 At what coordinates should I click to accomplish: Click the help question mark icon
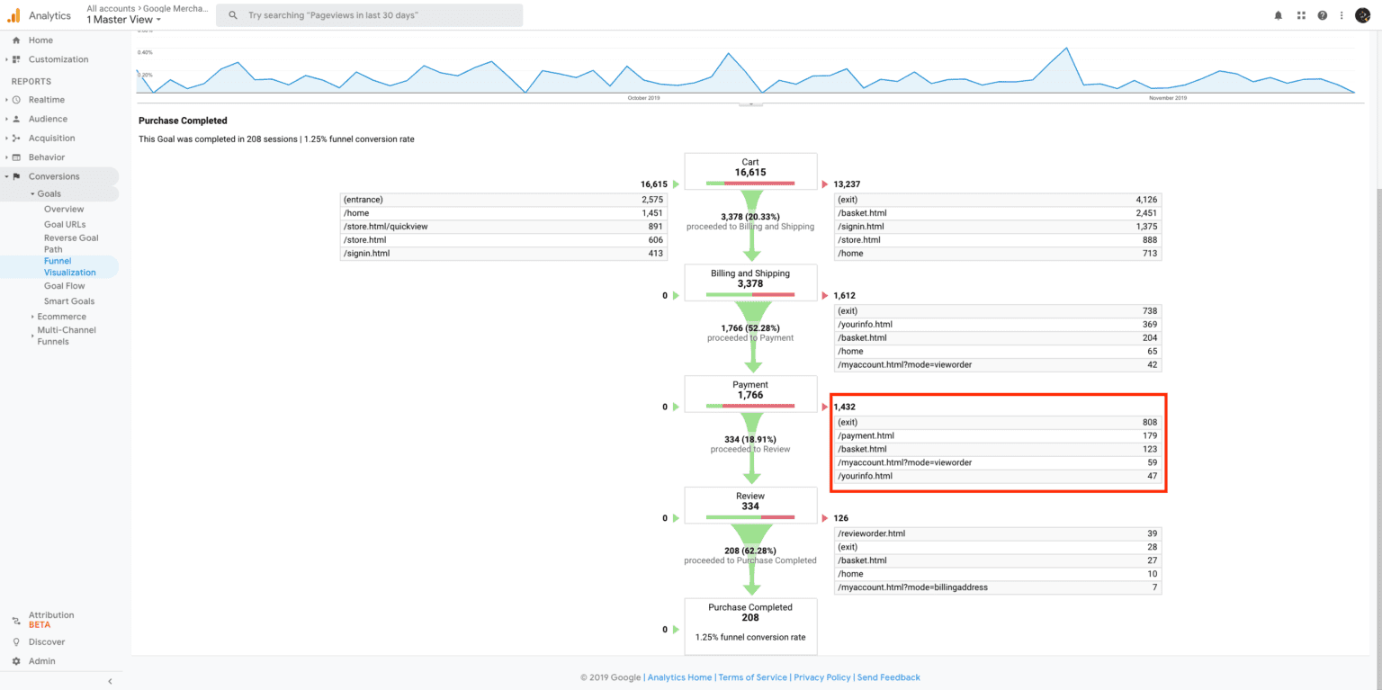point(1323,15)
